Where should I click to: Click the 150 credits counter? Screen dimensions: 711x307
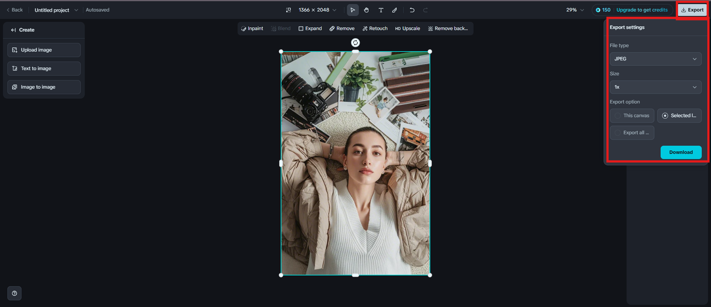pyautogui.click(x=603, y=10)
